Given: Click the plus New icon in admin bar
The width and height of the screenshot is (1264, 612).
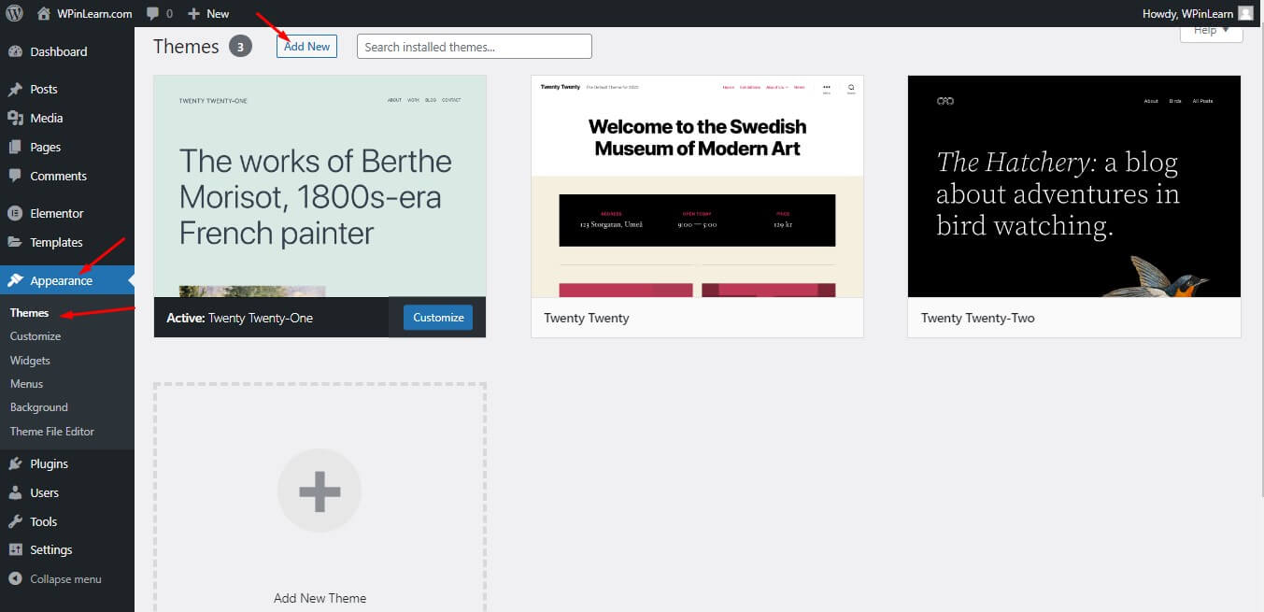Looking at the screenshot, I should [193, 14].
